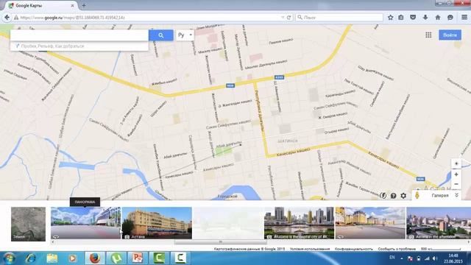Viewport: 471px width, 265px height.
Task: Open Firefox Hello chat smiley icon
Action: click(450, 18)
